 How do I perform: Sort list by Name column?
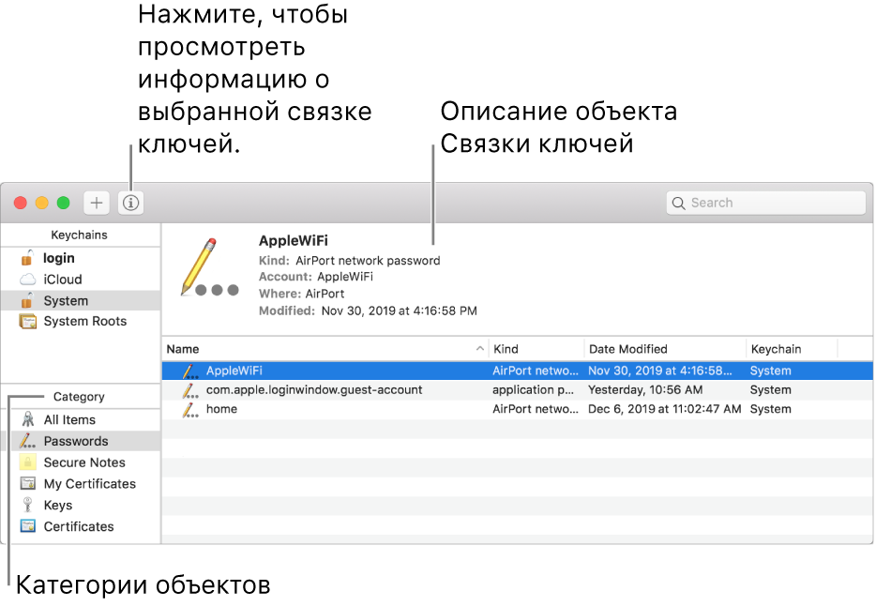325,349
